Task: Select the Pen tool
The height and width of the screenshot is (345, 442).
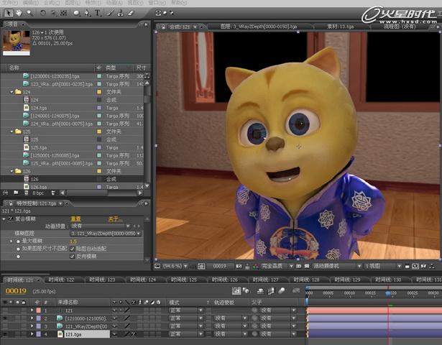Action: click(x=87, y=13)
